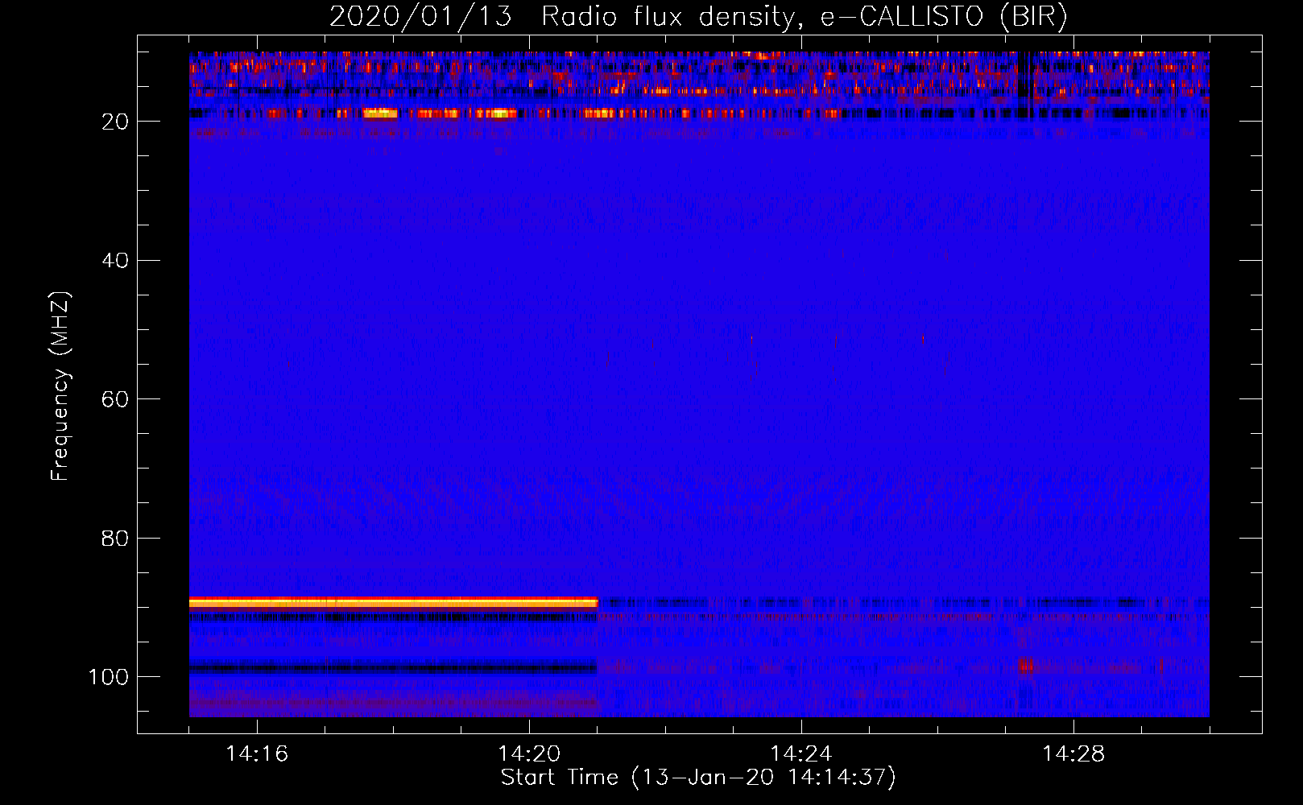Screen dimensions: 1303x805
Task: Click the 14:28 time tick label
Action: pos(1073,754)
